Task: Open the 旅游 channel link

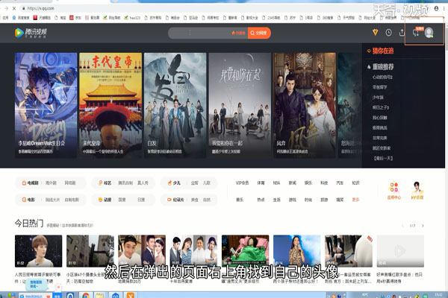Action: click(324, 200)
